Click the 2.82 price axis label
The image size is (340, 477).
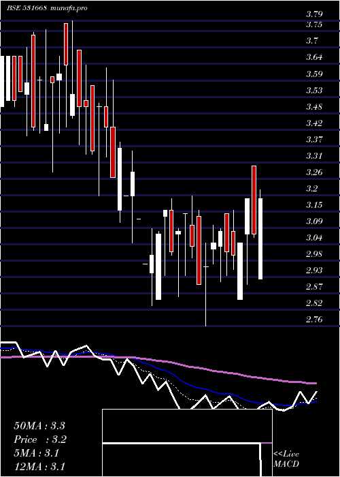tap(314, 303)
